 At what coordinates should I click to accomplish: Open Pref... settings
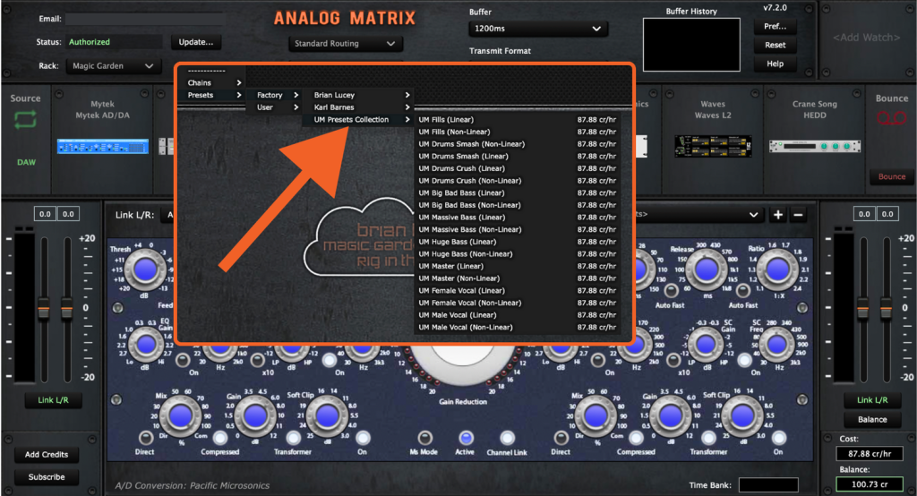pyautogui.click(x=775, y=26)
